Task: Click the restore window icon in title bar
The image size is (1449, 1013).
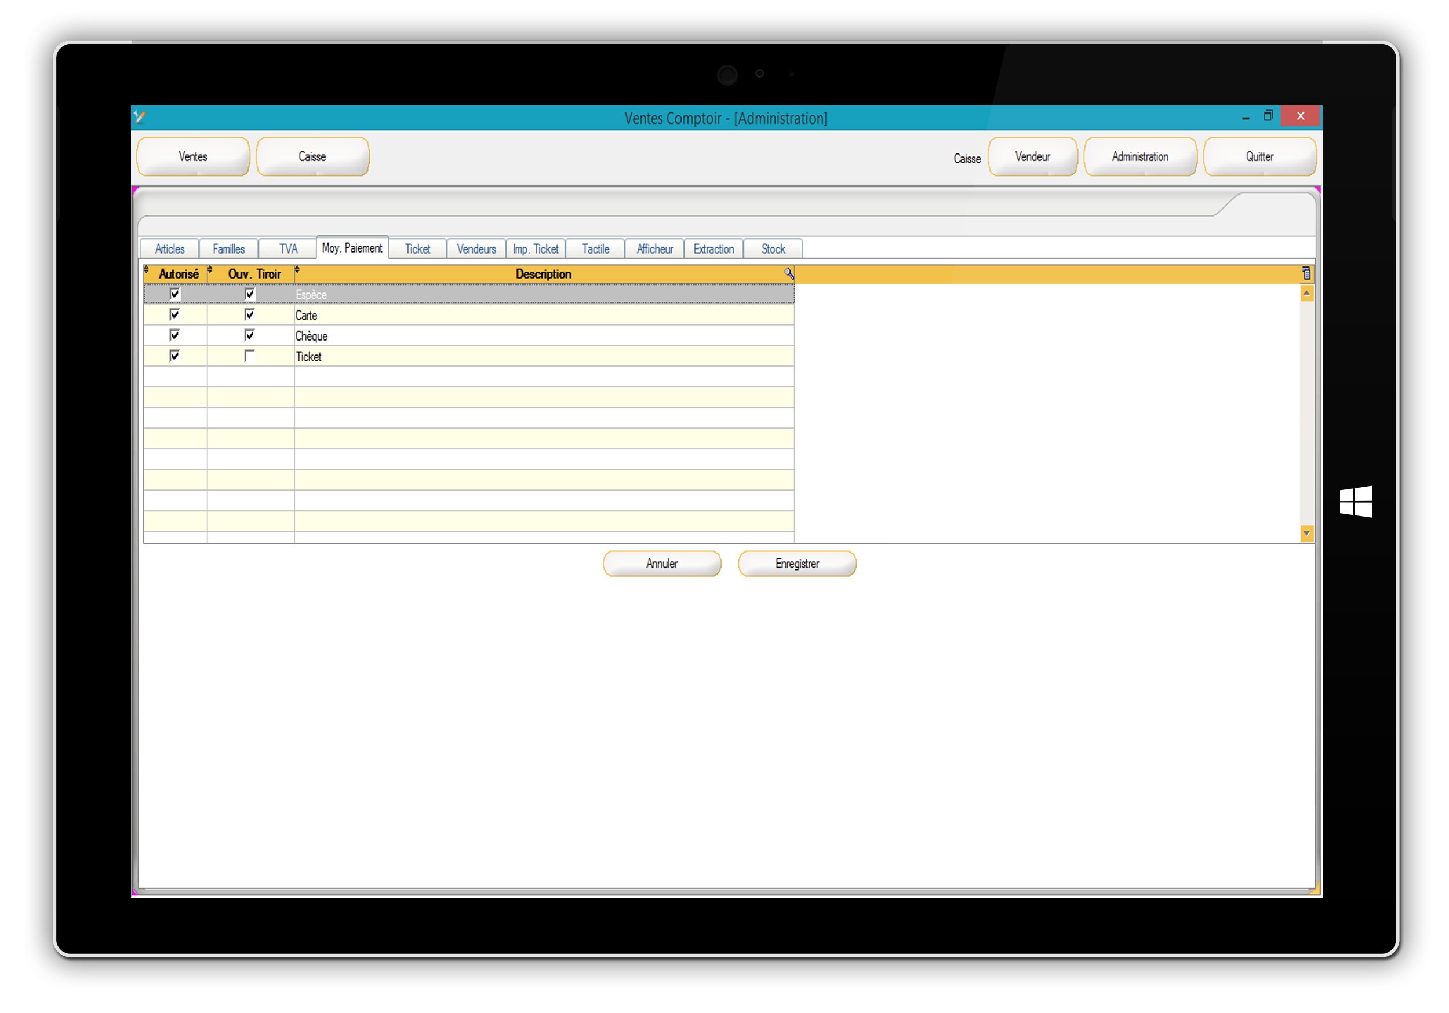Action: coord(1268,116)
